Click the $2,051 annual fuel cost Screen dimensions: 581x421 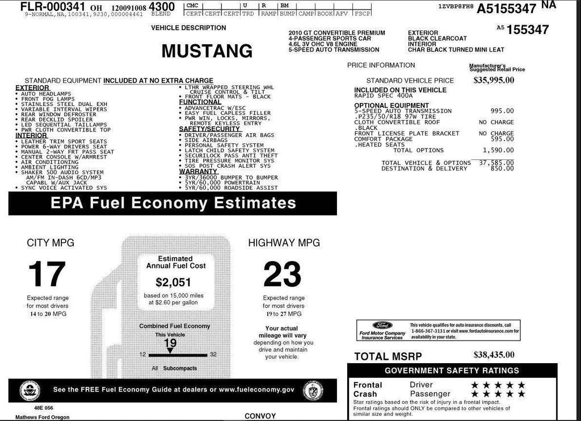point(174,282)
